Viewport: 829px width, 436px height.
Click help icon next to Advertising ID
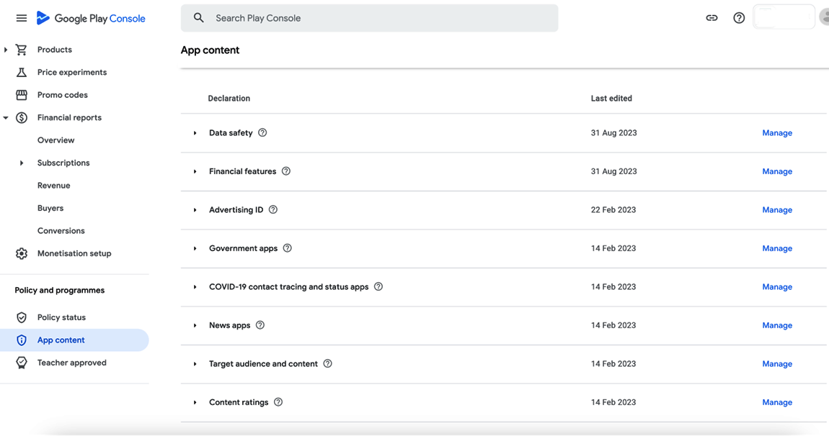(x=273, y=209)
